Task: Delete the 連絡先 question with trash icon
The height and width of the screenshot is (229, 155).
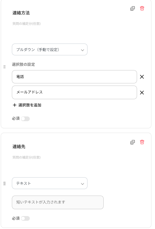Action: tap(142, 142)
